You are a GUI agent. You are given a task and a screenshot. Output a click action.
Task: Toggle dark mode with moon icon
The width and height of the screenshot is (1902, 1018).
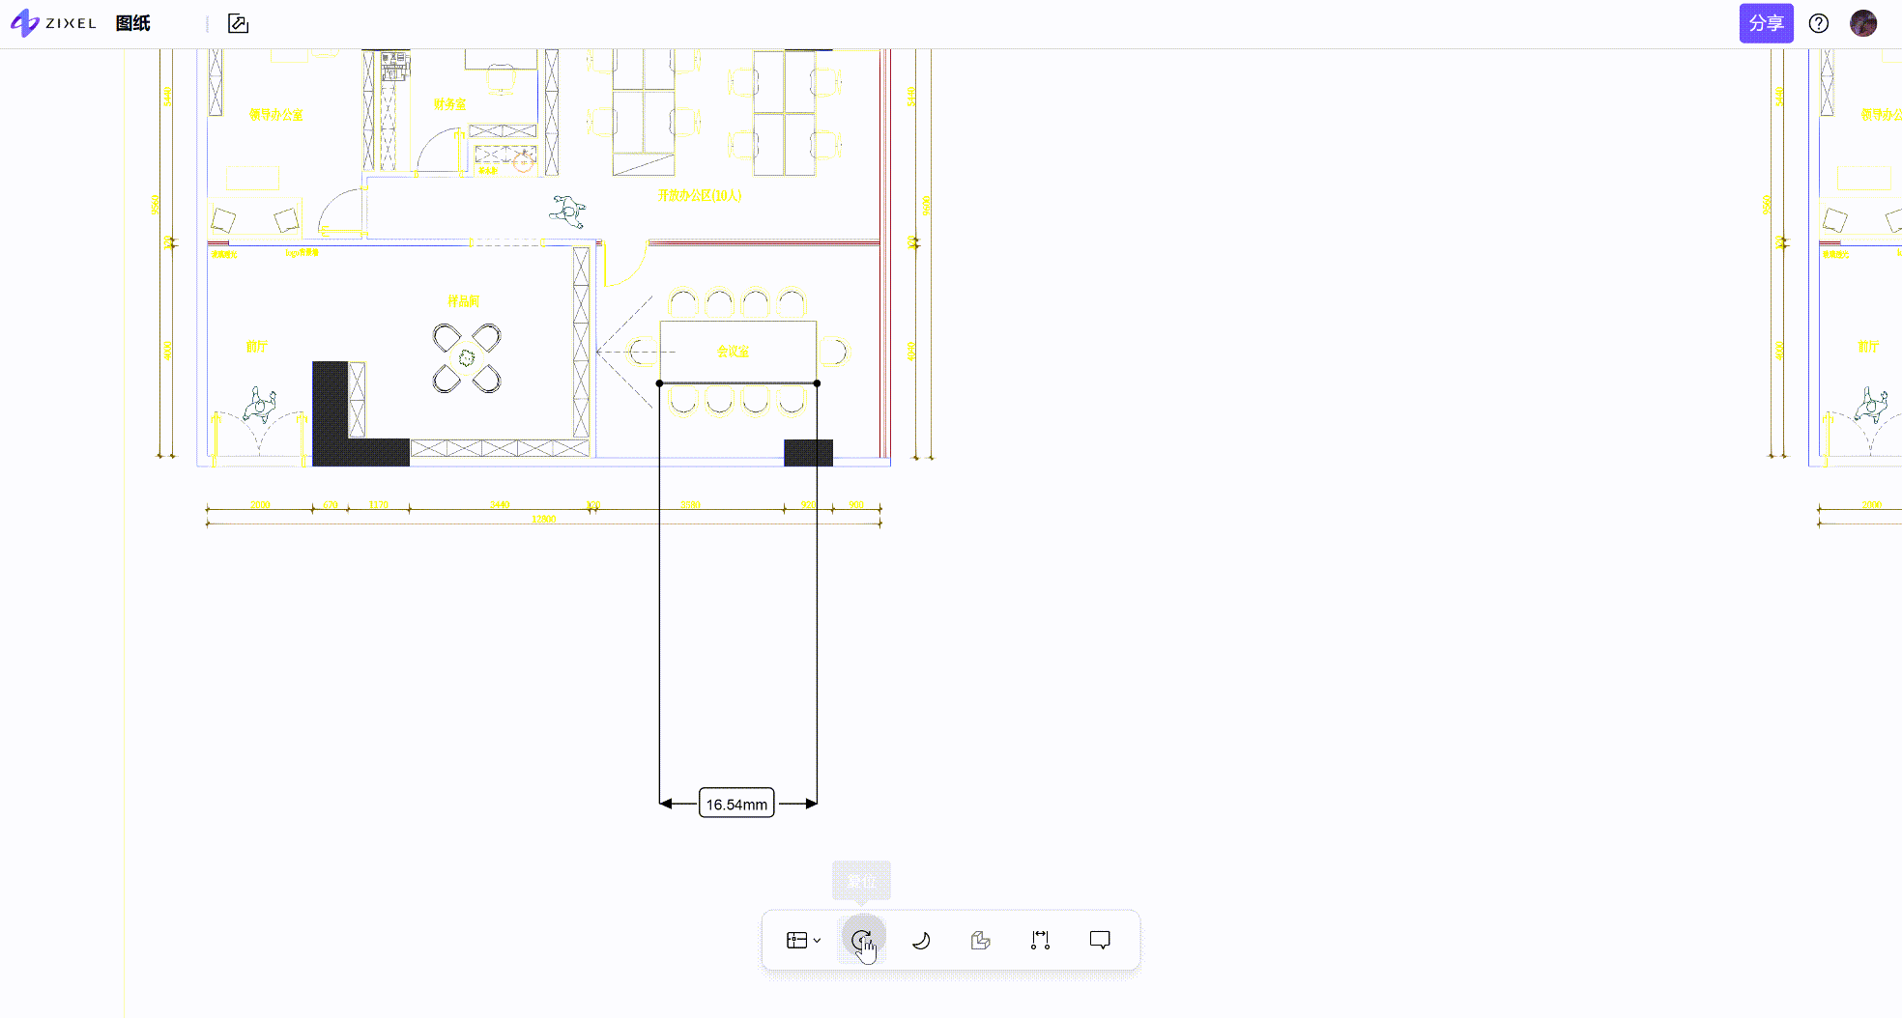921,940
